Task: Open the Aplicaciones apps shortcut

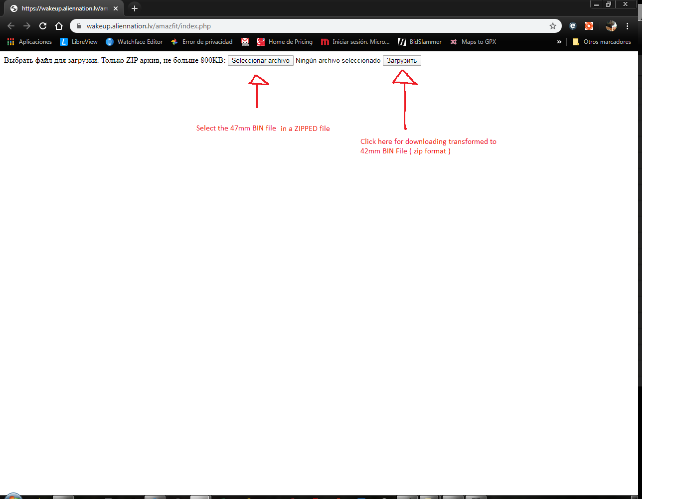Action: click(29, 42)
